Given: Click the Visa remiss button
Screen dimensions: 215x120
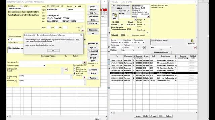Looking at the screenshot, I should [x=93, y=16].
